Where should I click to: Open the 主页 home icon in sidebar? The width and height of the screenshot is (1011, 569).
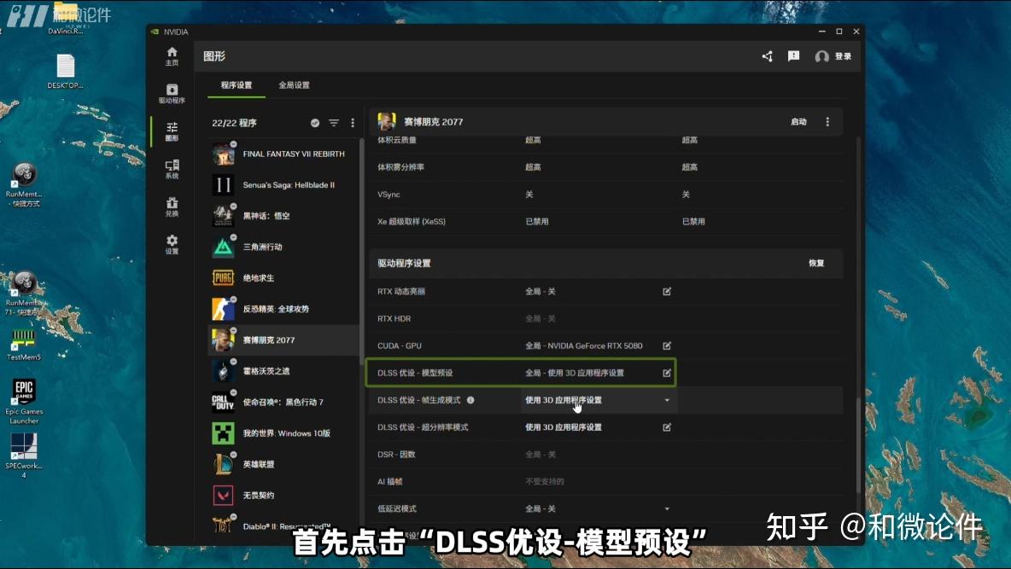pos(172,56)
